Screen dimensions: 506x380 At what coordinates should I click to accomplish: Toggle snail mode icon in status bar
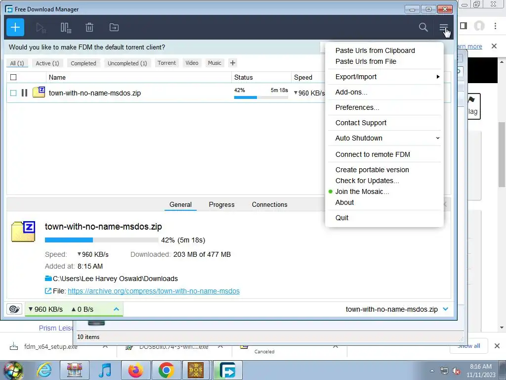click(x=14, y=309)
